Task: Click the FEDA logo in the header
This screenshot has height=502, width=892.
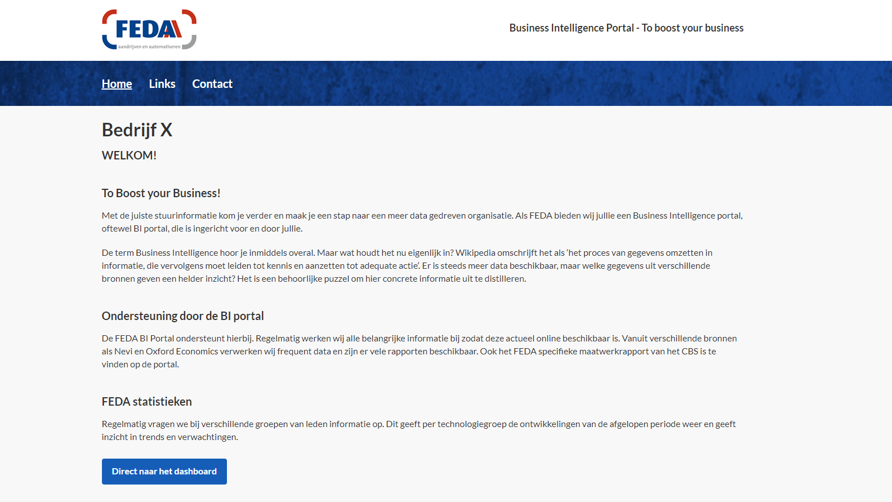Action: click(149, 29)
